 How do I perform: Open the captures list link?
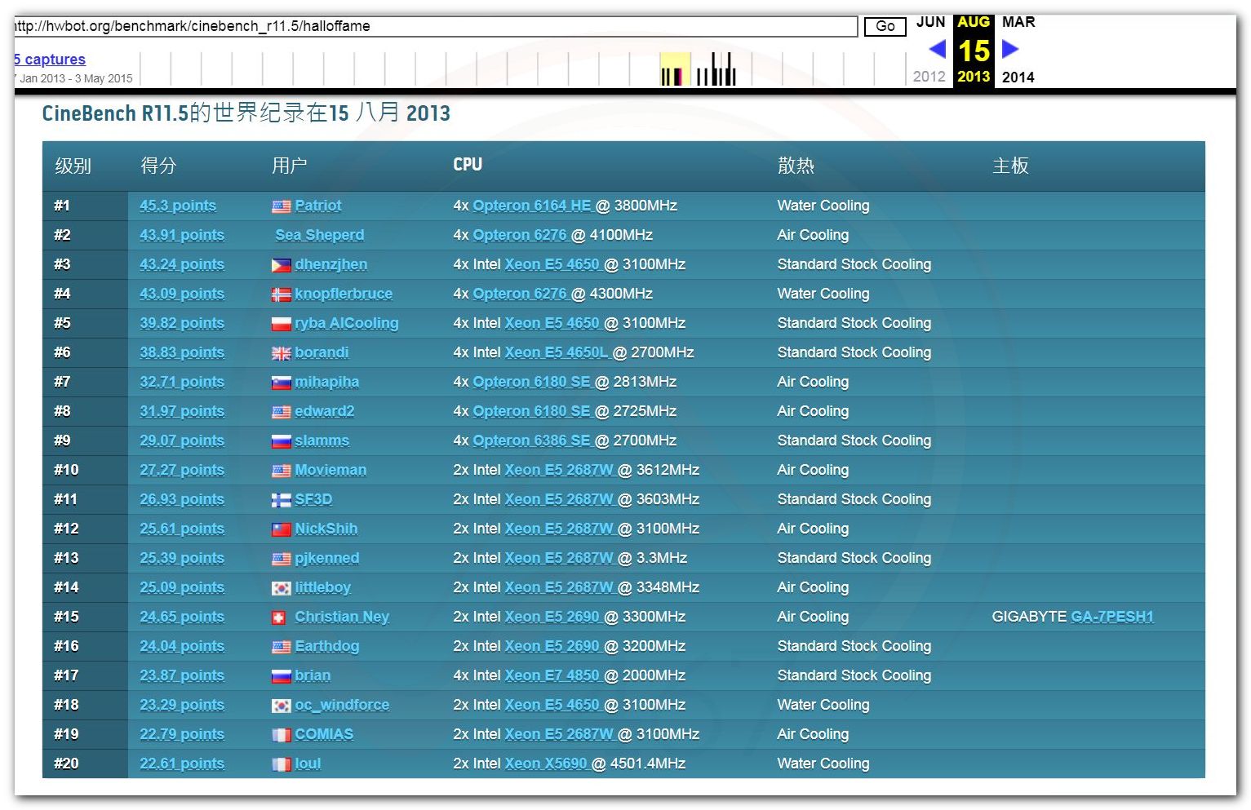tap(50, 59)
